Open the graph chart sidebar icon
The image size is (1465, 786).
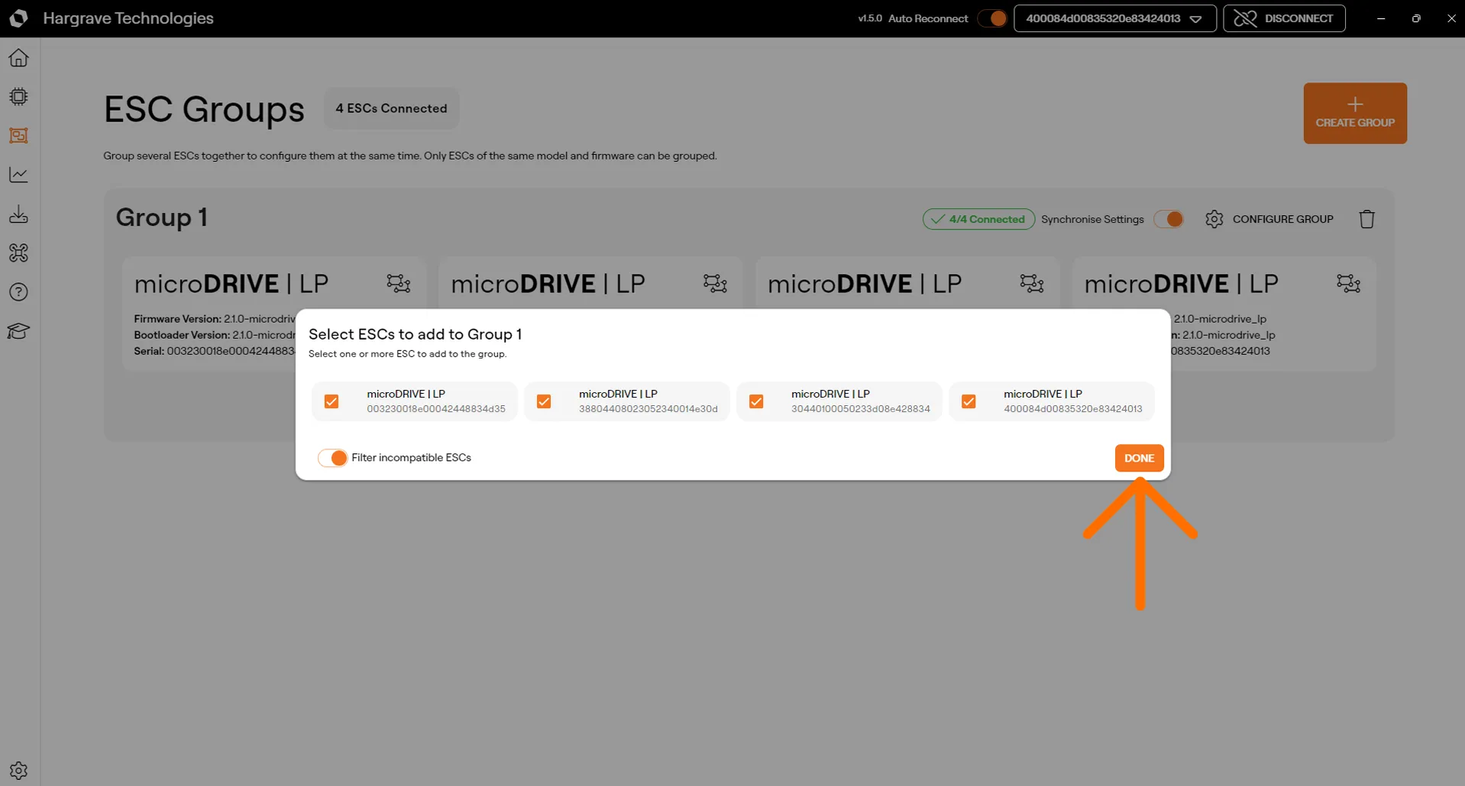pyautogui.click(x=18, y=175)
